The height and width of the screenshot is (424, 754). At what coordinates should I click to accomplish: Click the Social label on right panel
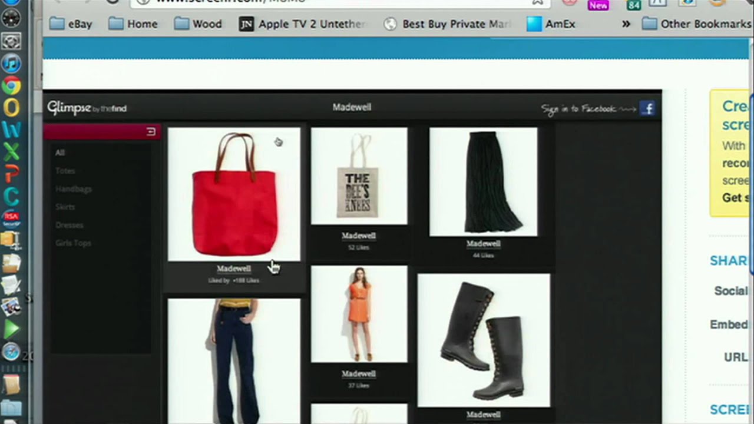730,291
